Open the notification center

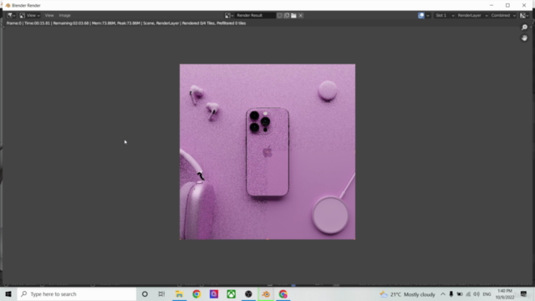[524, 294]
